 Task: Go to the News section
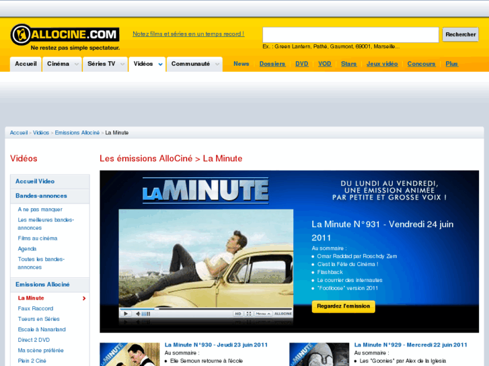(x=241, y=64)
